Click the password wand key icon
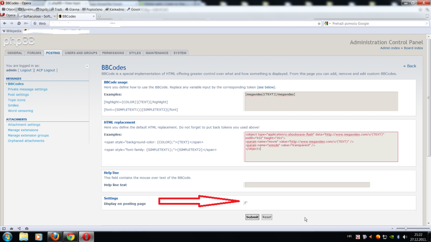This screenshot has height=242, width=431. (x=26, y=24)
